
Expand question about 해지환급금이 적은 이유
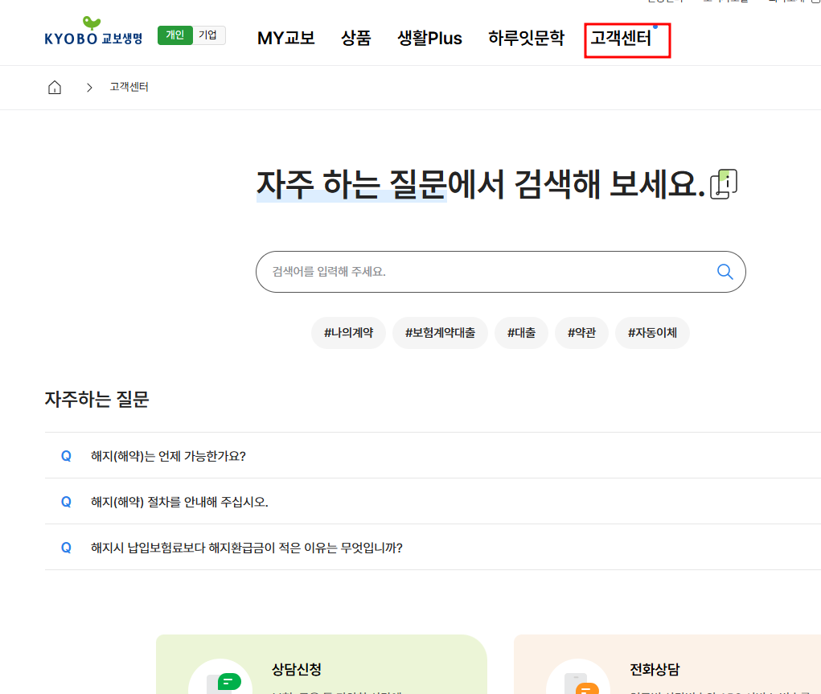tap(433, 548)
